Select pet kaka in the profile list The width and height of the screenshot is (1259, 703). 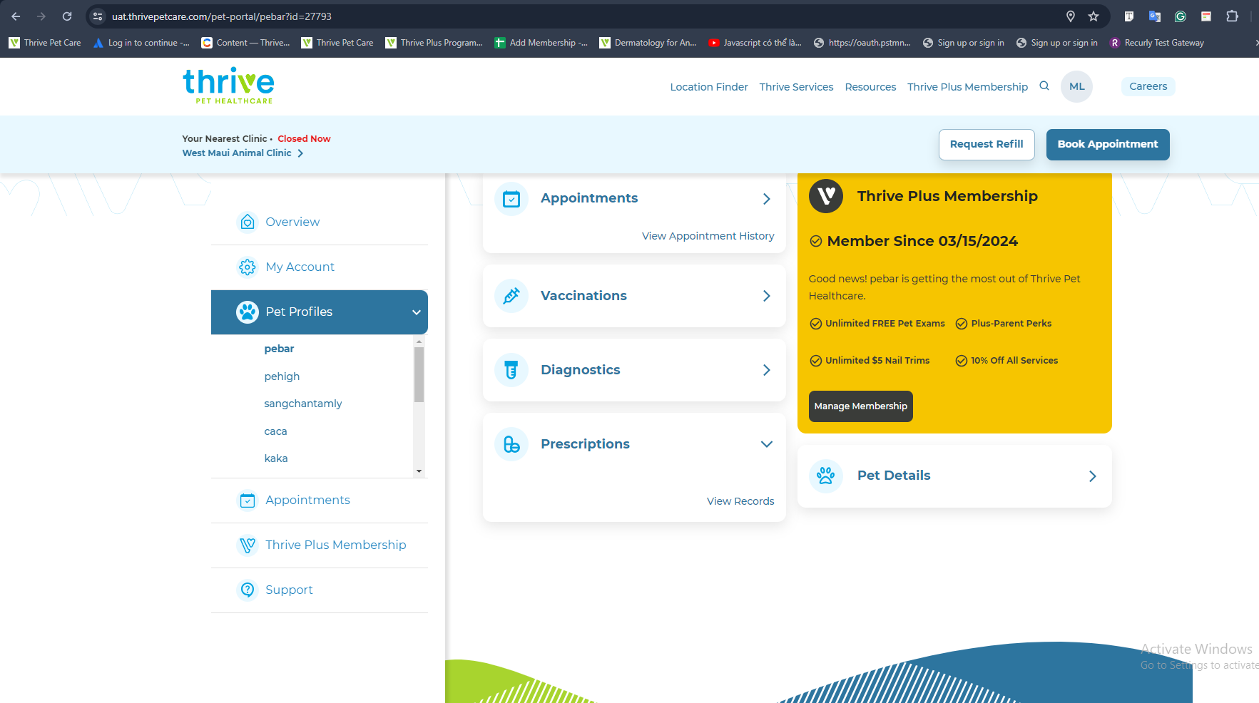click(x=276, y=458)
